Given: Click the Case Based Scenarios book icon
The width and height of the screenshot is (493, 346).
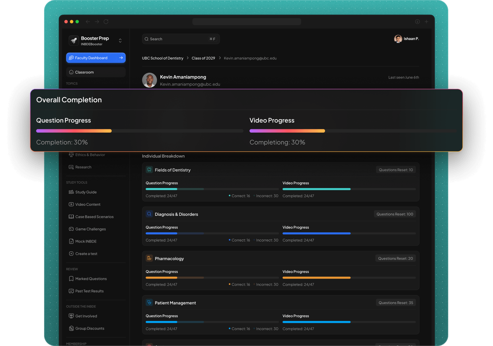Looking at the screenshot, I should pyautogui.click(x=71, y=217).
